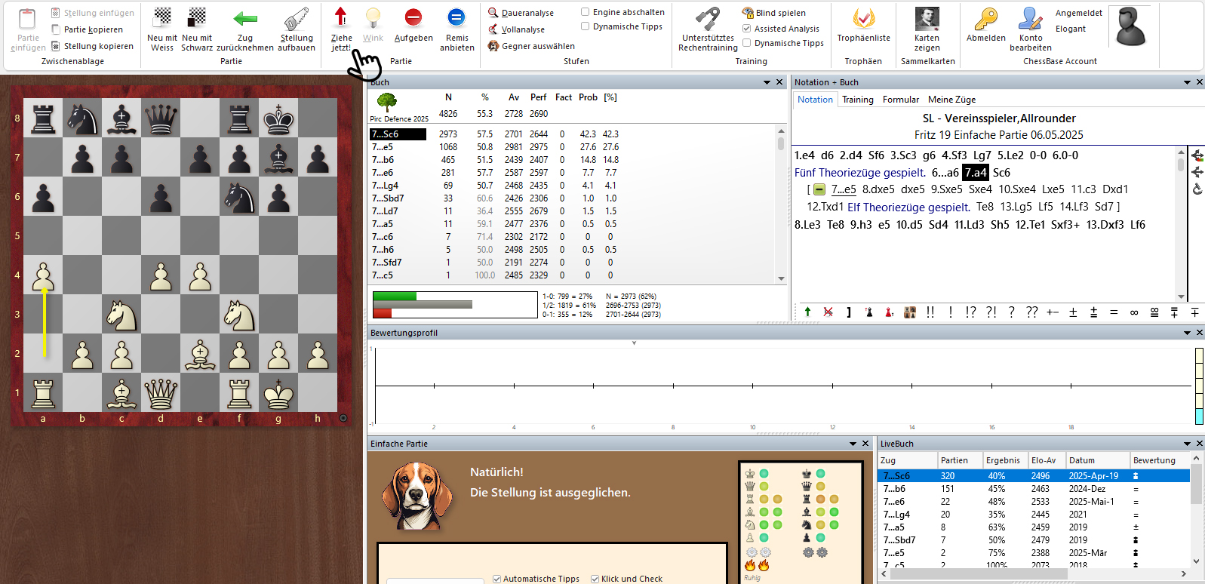Uncheck Automatische Tipps option

coord(497,579)
